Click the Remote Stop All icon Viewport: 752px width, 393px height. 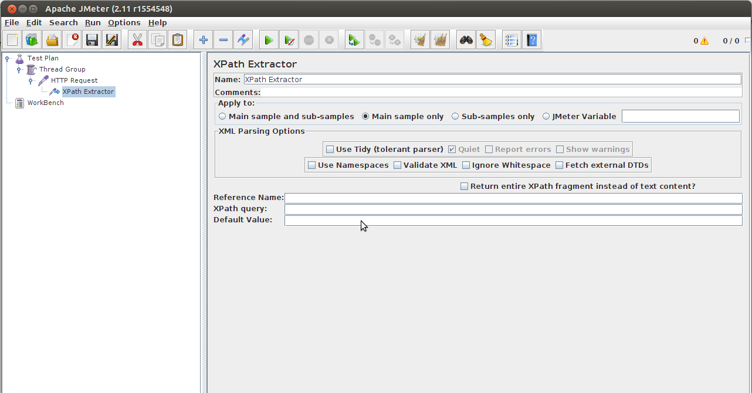[x=374, y=40]
